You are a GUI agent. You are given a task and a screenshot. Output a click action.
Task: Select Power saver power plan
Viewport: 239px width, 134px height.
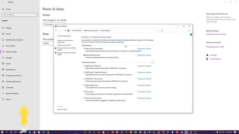click(84, 92)
